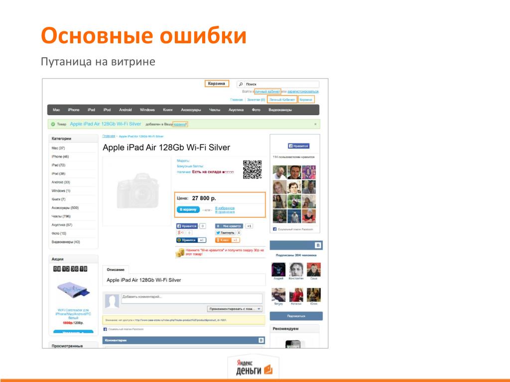Image resolution: width=510 pixels, height=382 pixels.
Task: Click the В избранное link
Action: 225,208
